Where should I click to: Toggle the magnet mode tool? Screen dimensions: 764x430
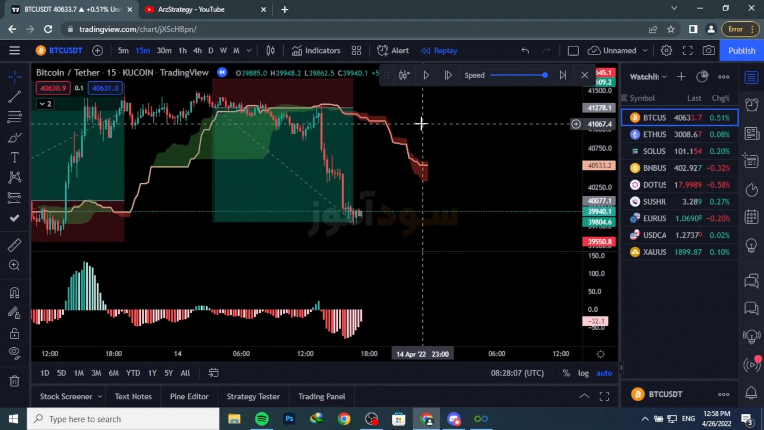(x=15, y=292)
